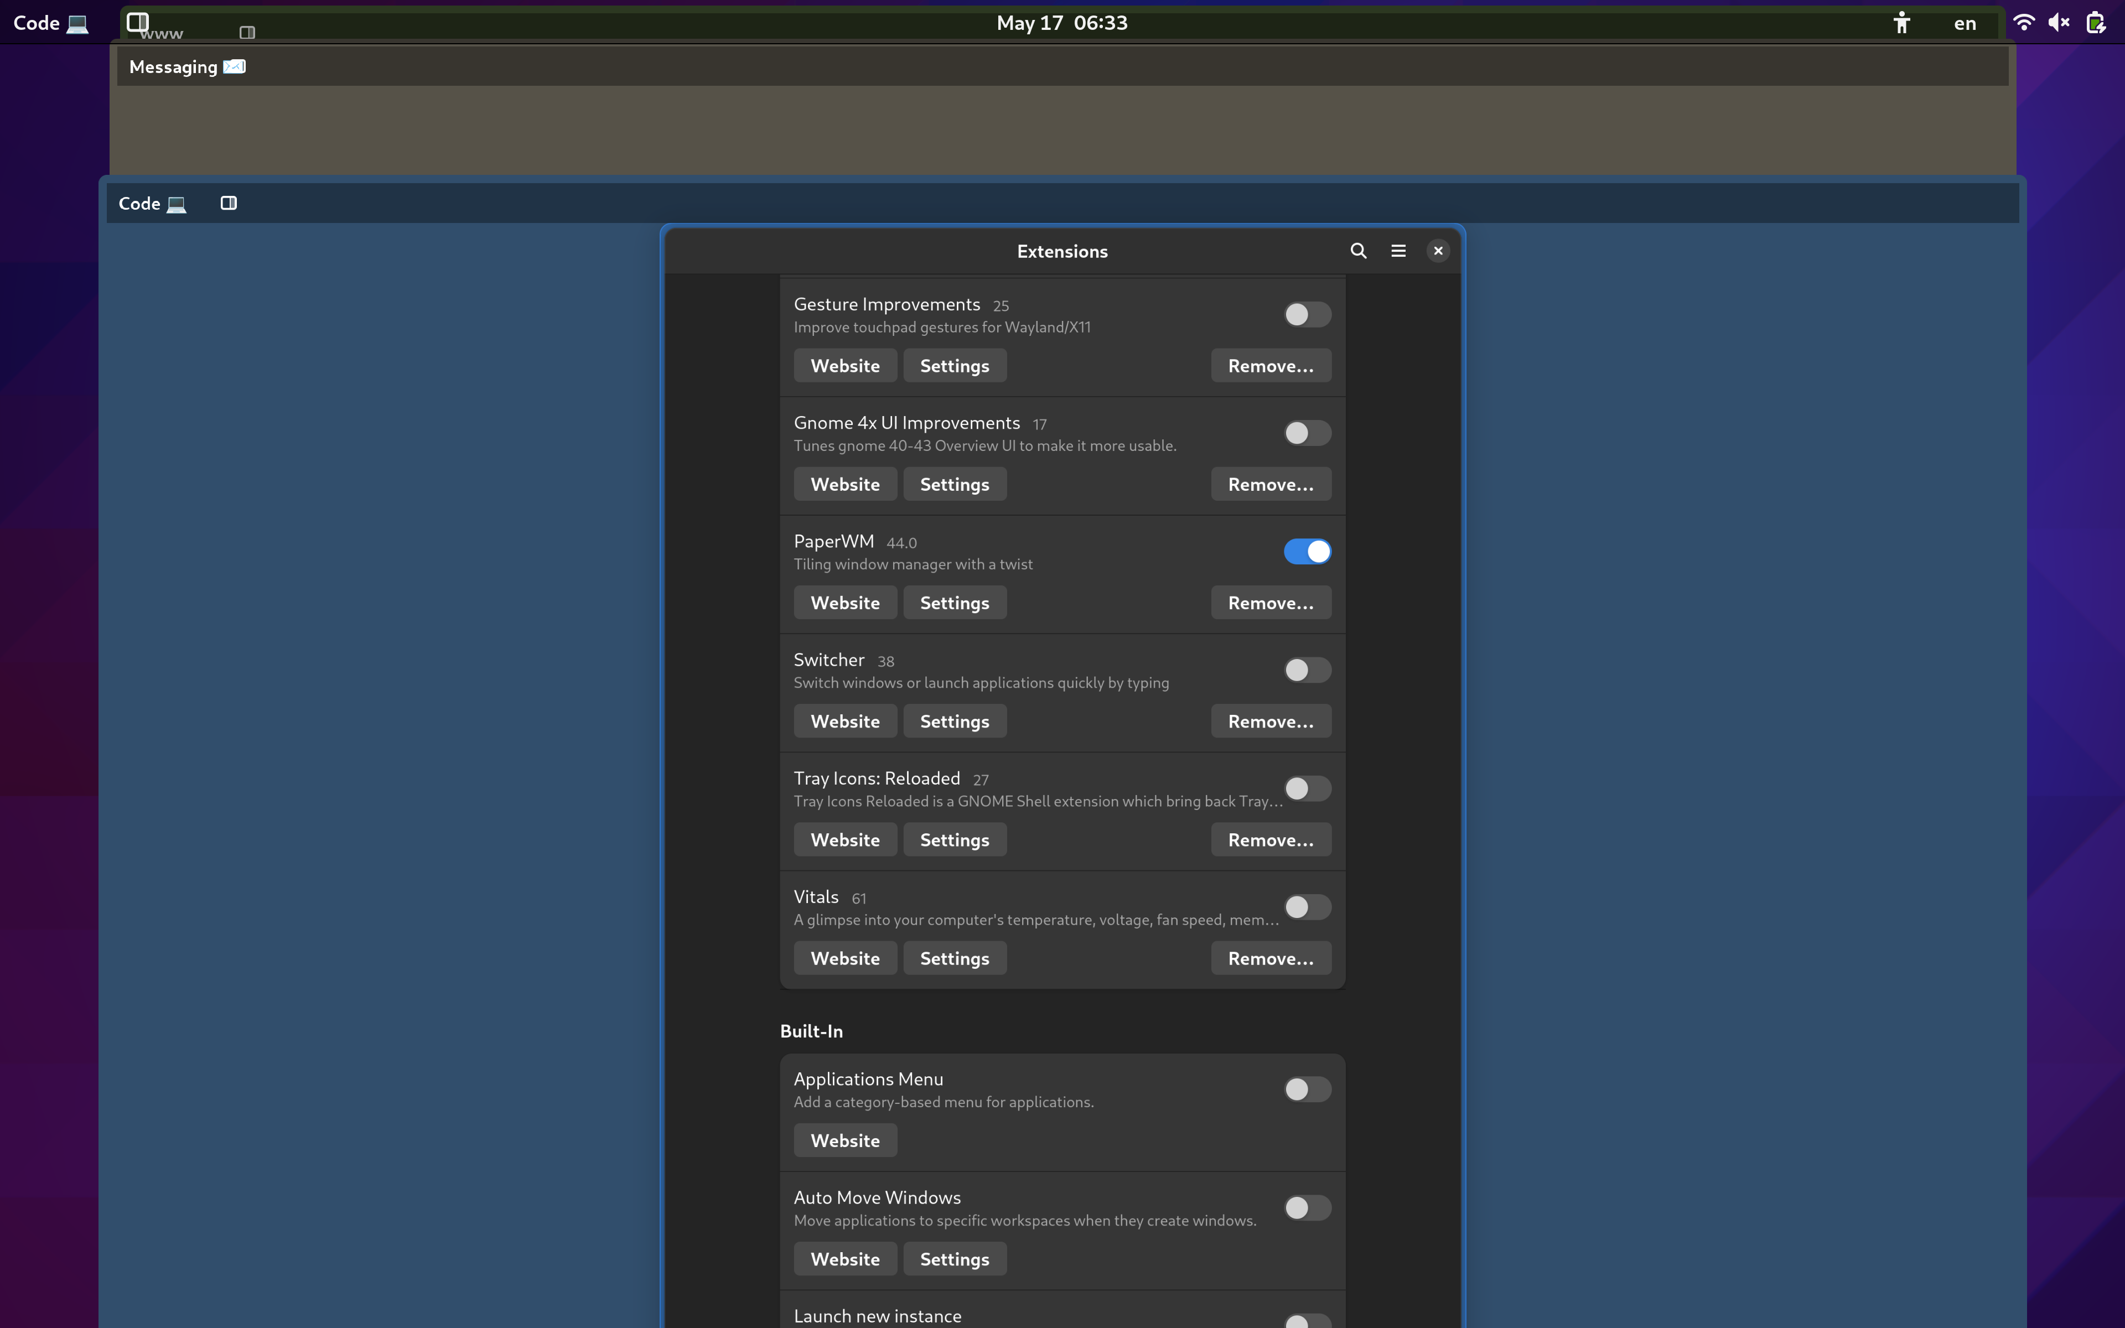Disable the PaperWM extension
The width and height of the screenshot is (2125, 1328).
click(1307, 551)
